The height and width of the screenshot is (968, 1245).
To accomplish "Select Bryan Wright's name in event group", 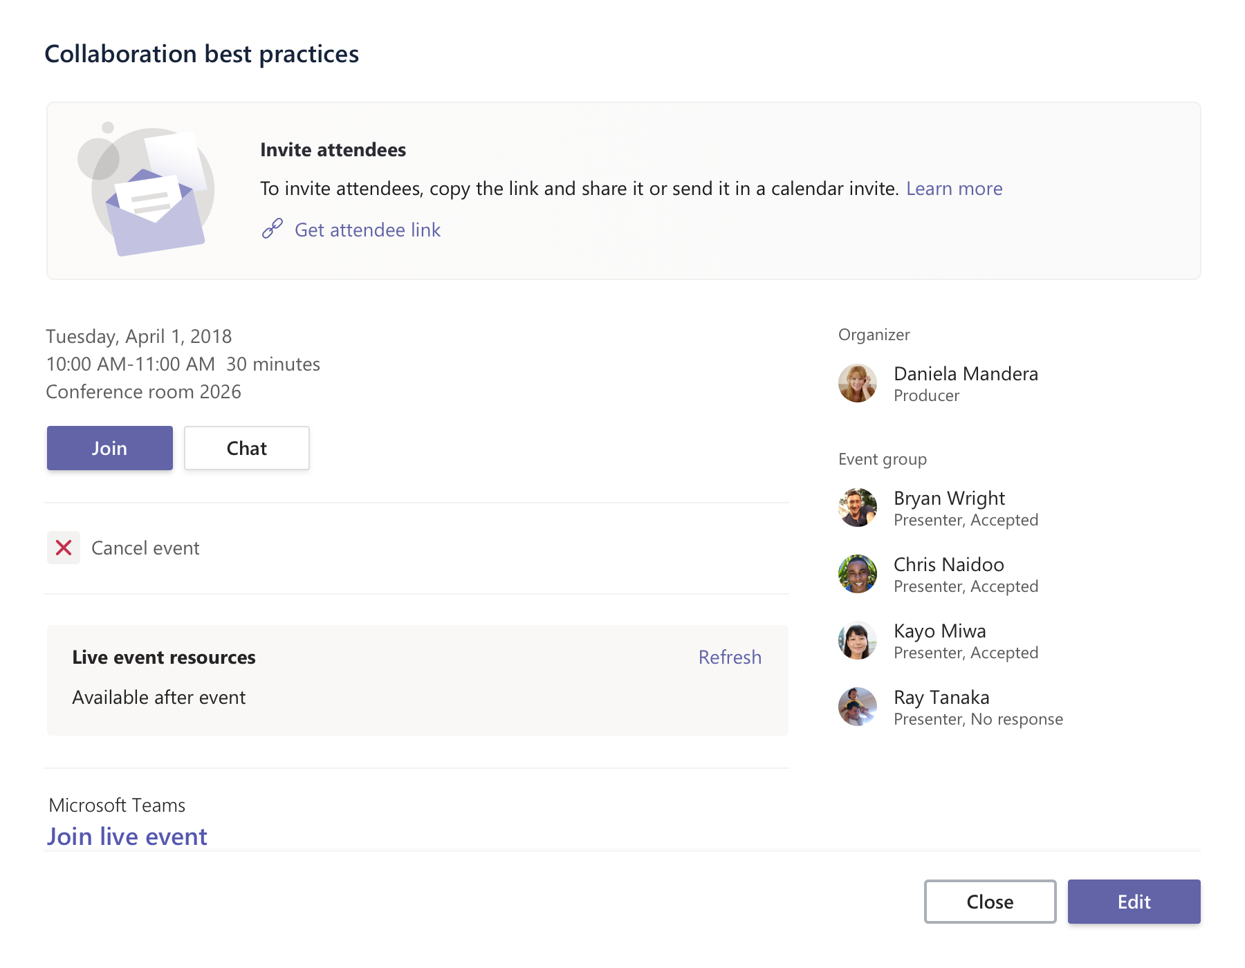I will click(x=948, y=499).
